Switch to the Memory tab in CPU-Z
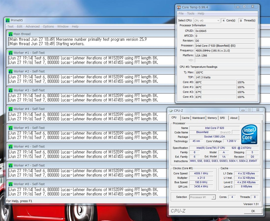 [x=212, y=118]
